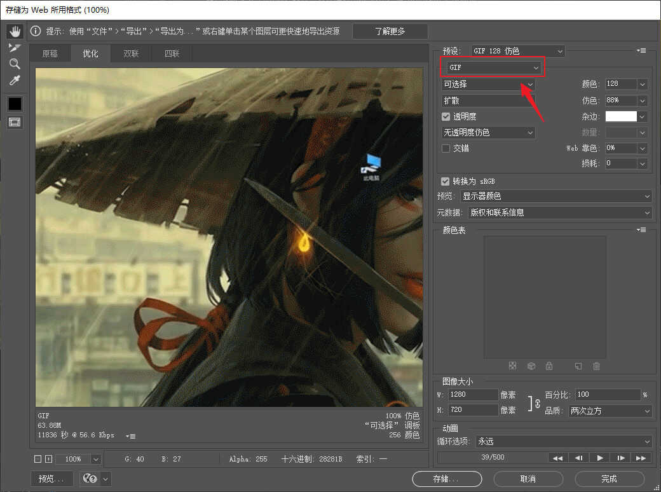
Task: Open the 颜色表 panel flyout menu
Action: click(641, 229)
